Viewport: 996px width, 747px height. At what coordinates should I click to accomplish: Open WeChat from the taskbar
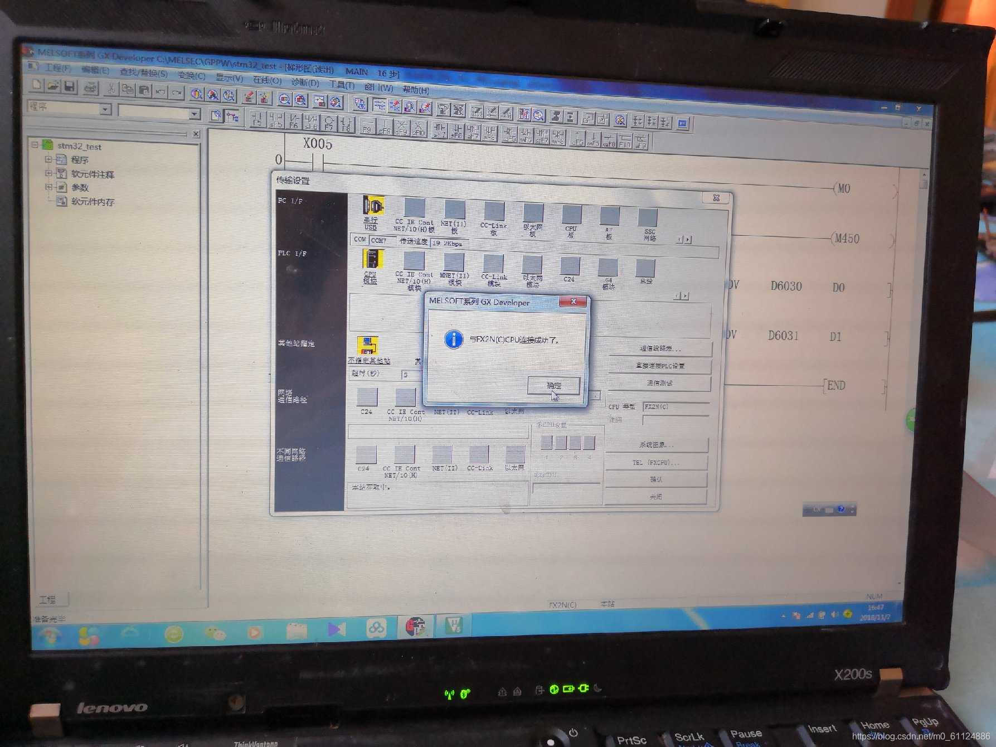215,633
